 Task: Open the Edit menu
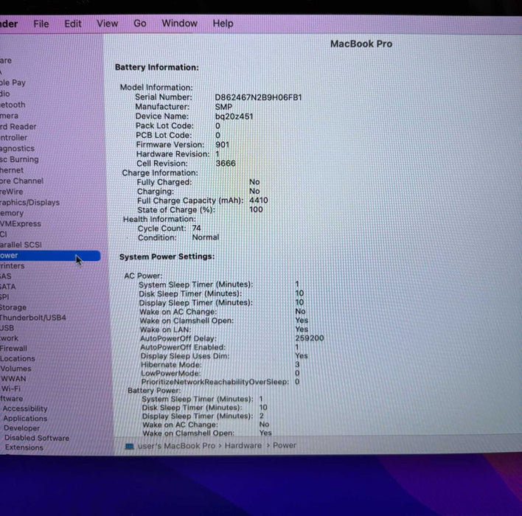72,24
